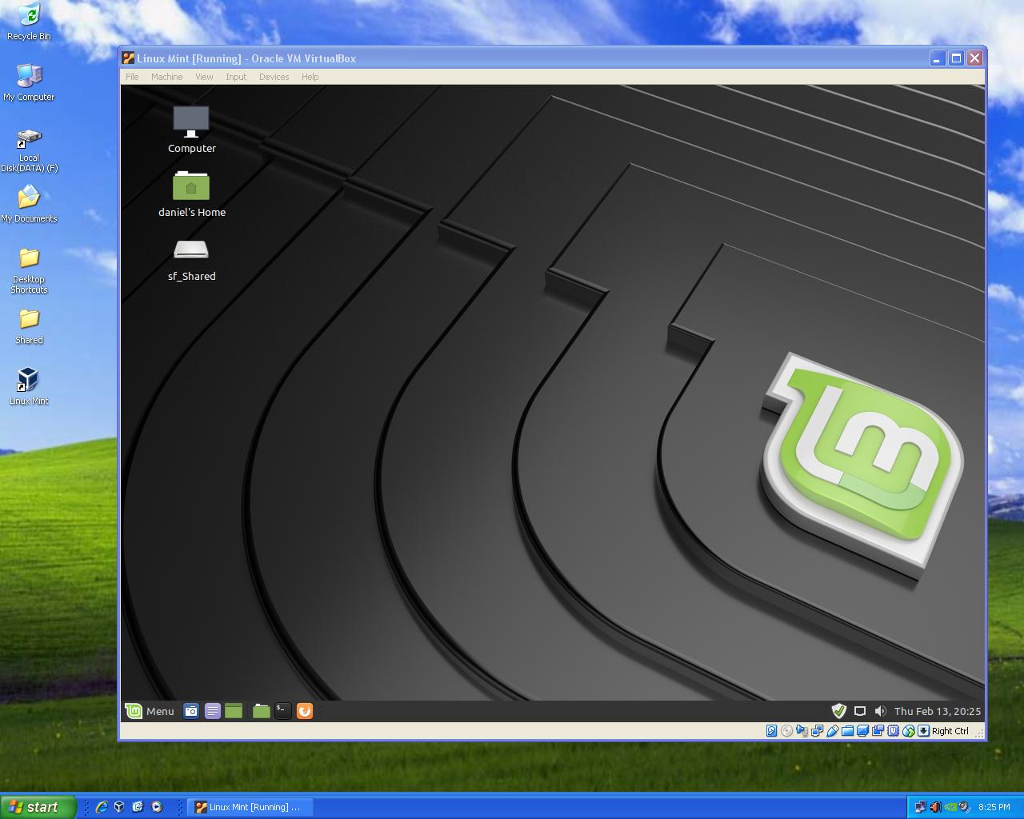
Task: Click the audio indicator in VirtualBox status bar
Action: [802, 731]
